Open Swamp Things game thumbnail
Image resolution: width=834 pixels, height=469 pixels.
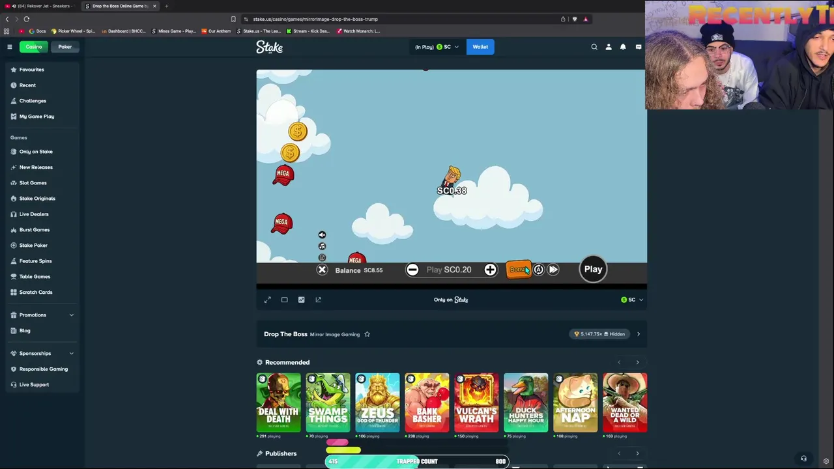328,403
